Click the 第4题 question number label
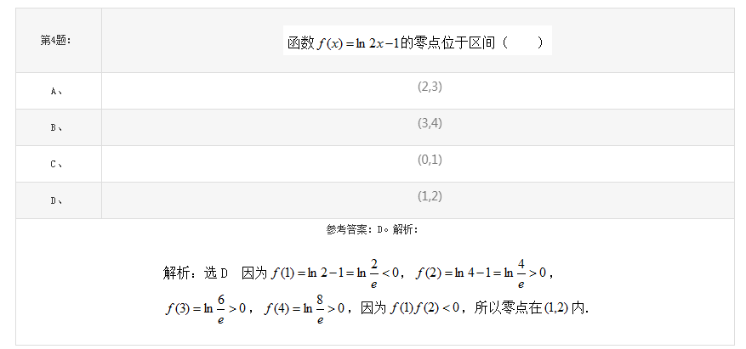746x349 pixels. 55,41
